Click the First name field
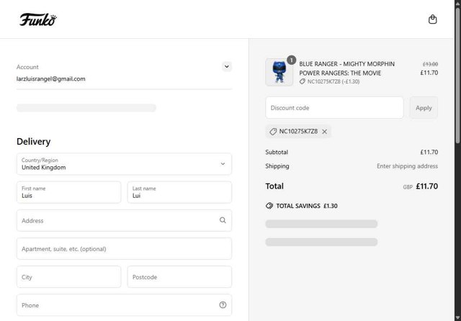Screen dimensions: 461x321 coord(68,192)
